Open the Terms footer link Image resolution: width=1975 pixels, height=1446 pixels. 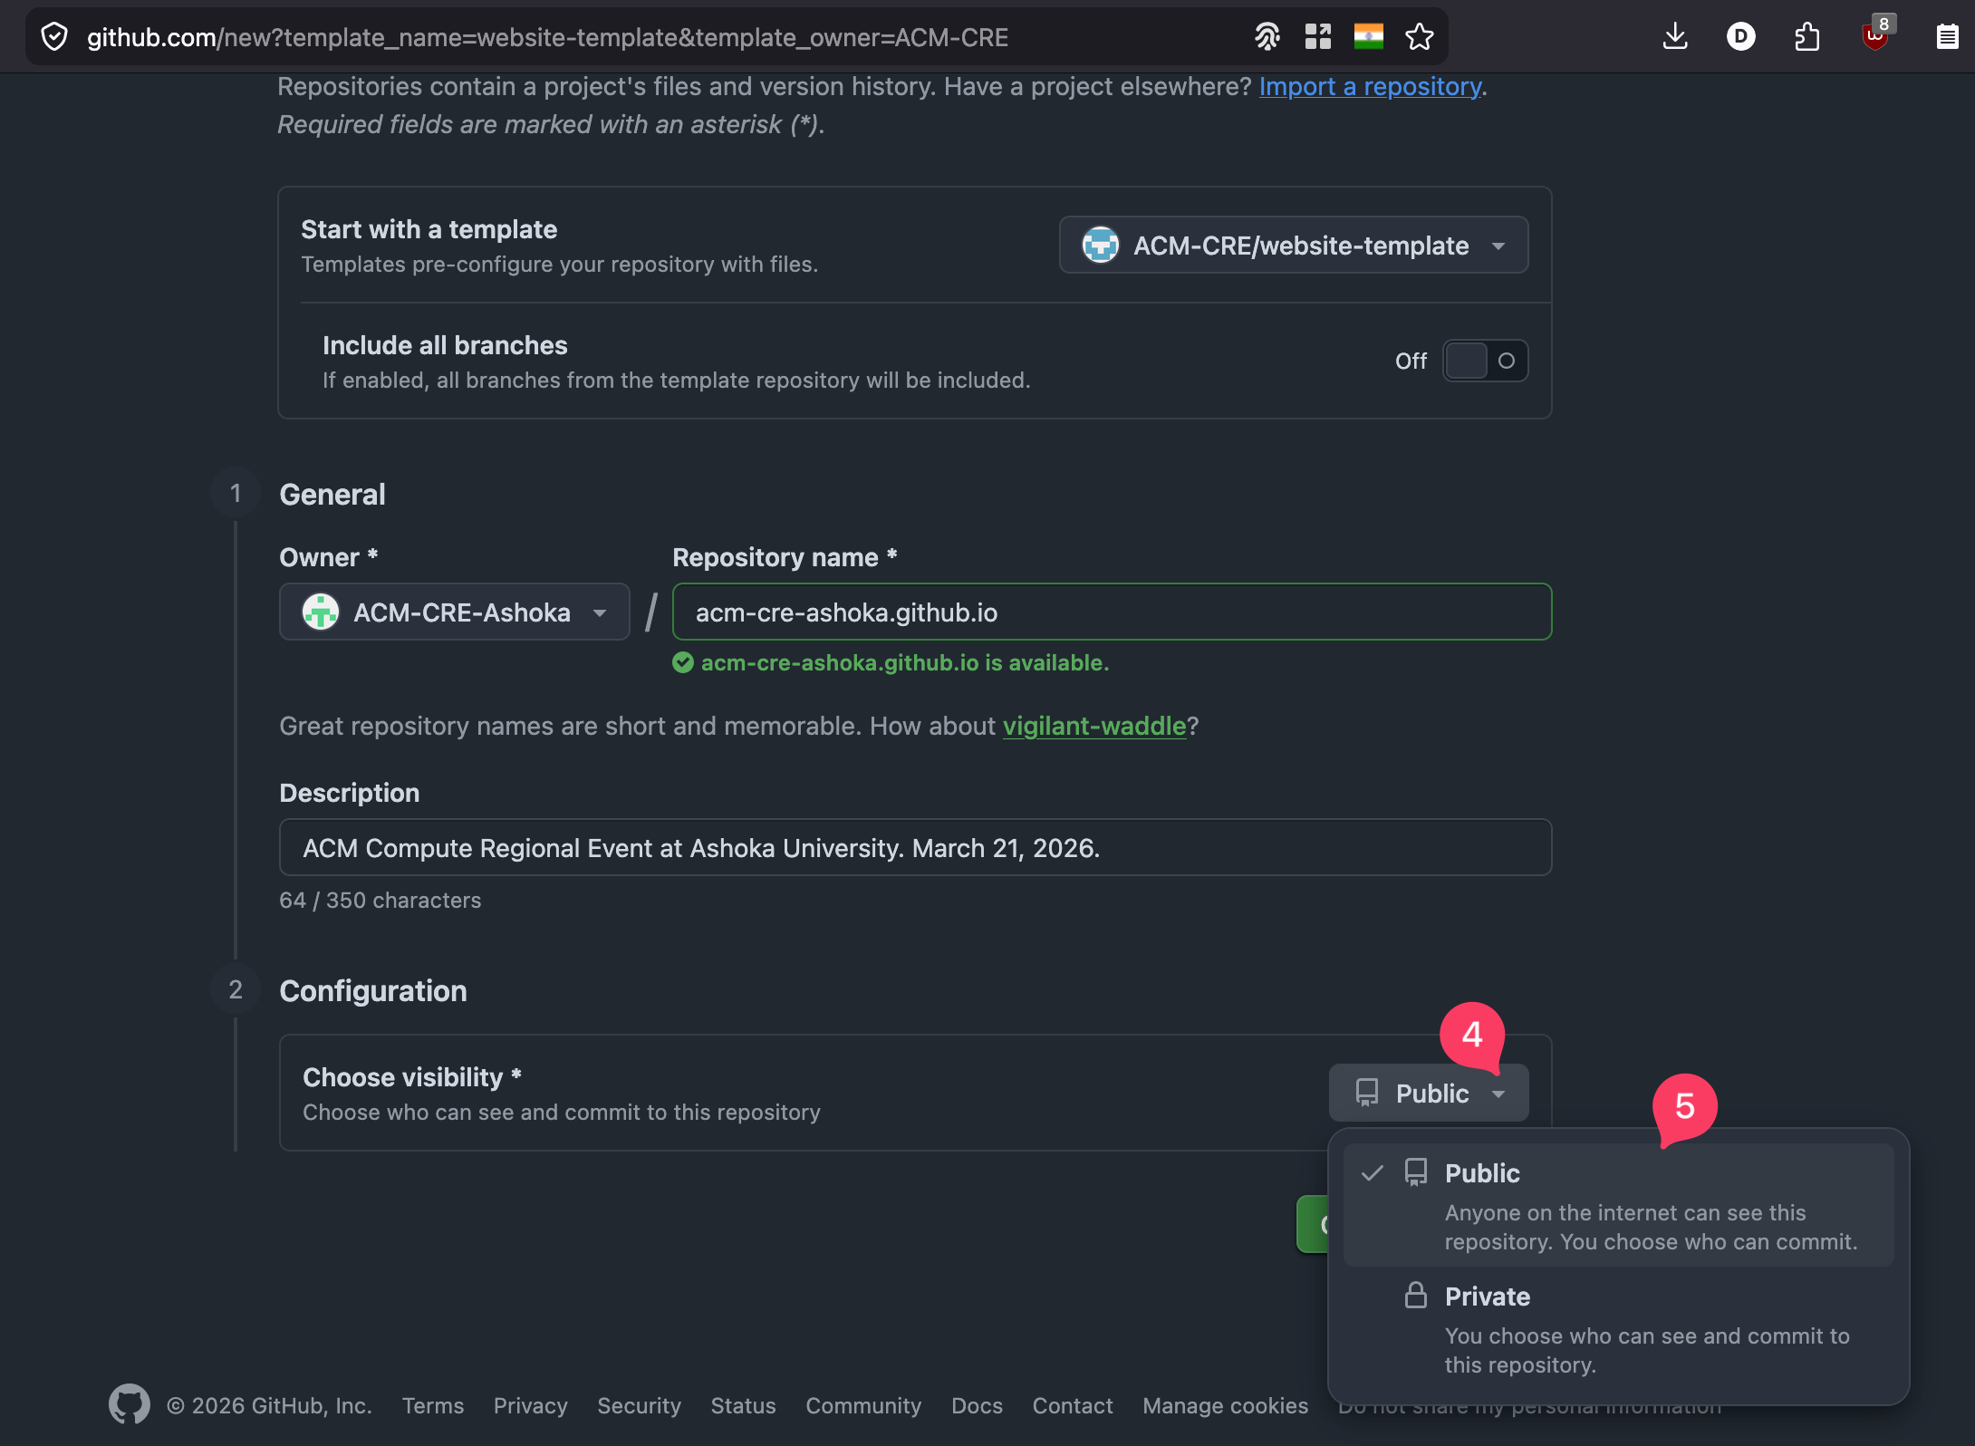433,1405
